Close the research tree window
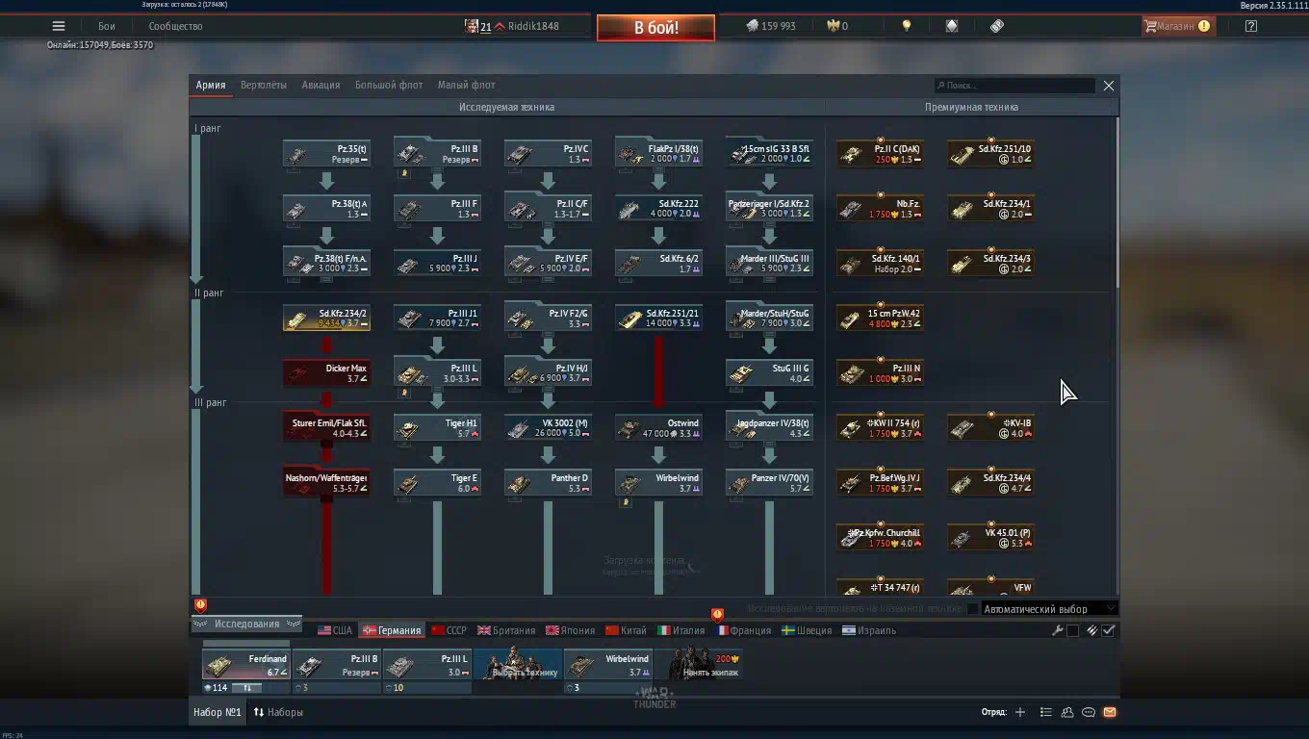This screenshot has height=739, width=1309. pyautogui.click(x=1109, y=86)
